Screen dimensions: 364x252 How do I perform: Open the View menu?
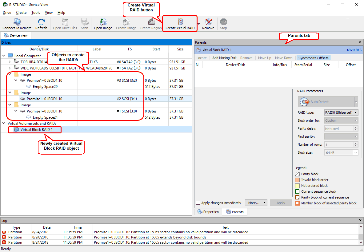(x=49, y=13)
